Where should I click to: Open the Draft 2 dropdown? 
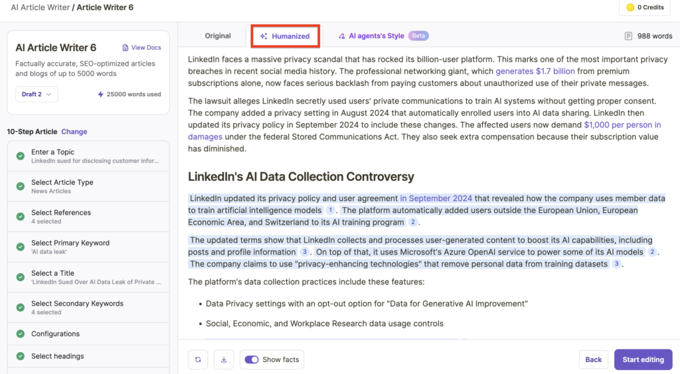(37, 94)
